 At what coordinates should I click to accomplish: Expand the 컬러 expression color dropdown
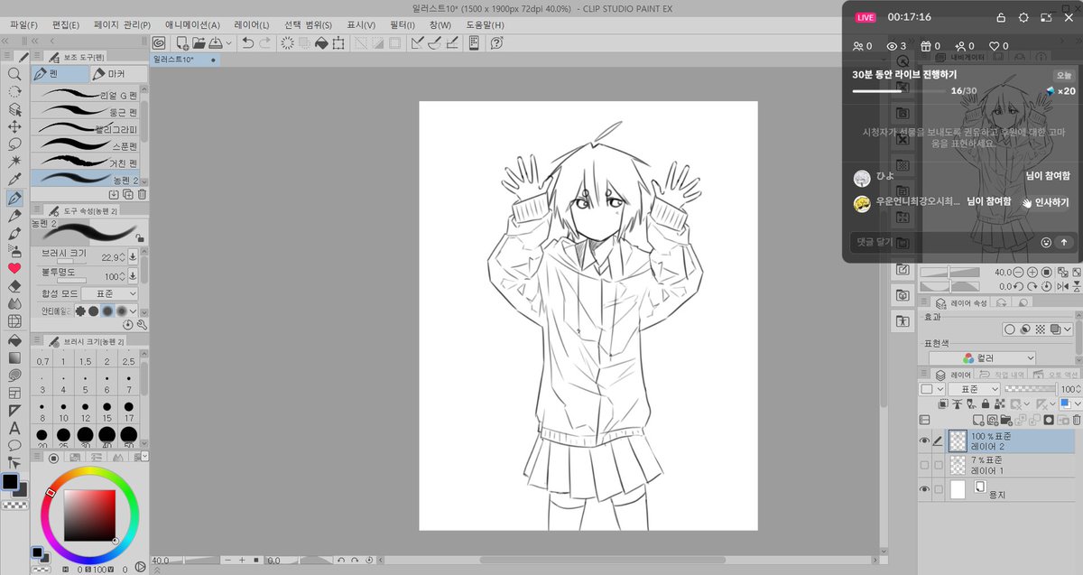pos(1007,357)
